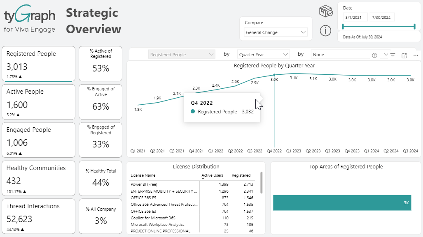This screenshot has height=237, width=423.
Task: Click the start date field 3/1/2021
Action: pyautogui.click(x=355, y=18)
